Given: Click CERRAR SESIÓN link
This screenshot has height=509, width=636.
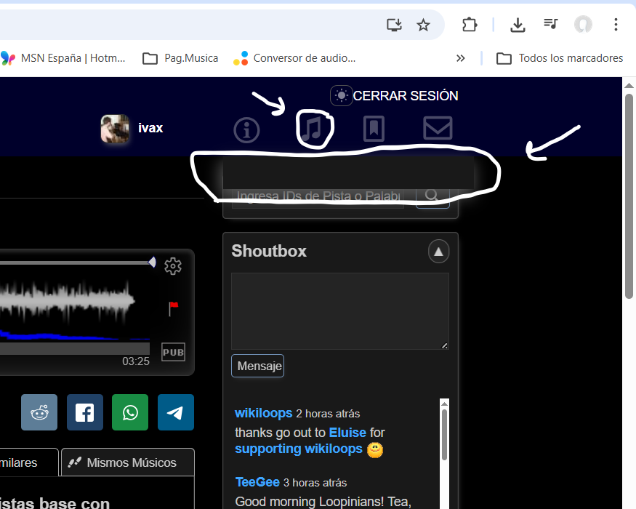Looking at the screenshot, I should coord(406,96).
